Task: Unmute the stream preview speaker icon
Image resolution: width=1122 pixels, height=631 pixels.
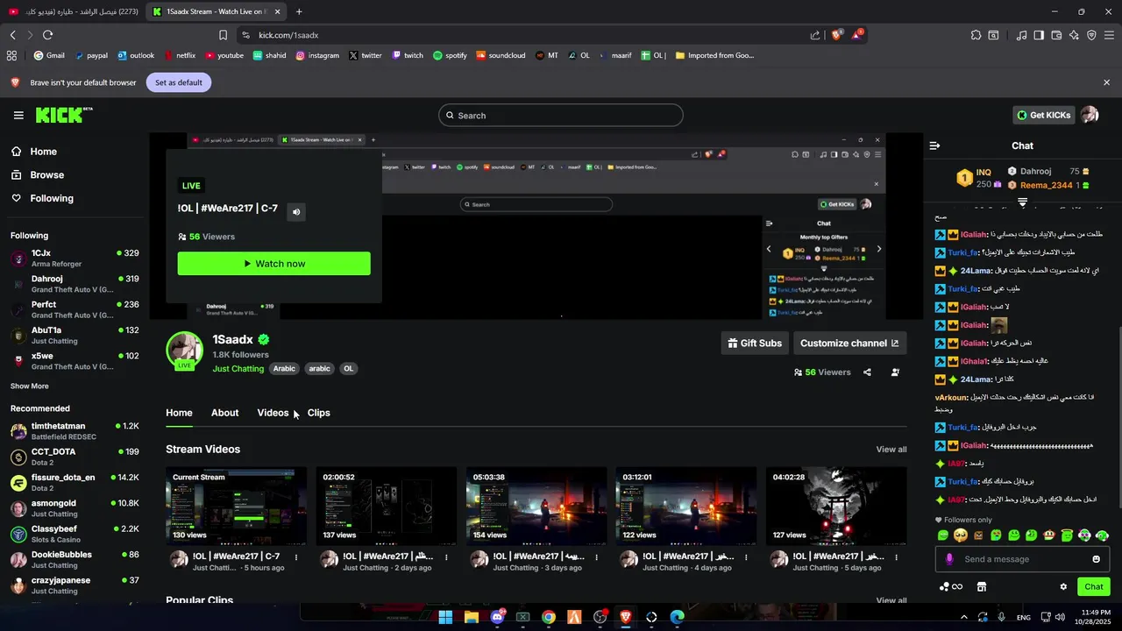Action: [296, 211]
